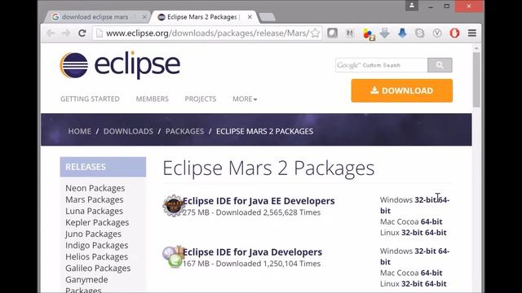Close the Eclipse Mars 2 Packages tab
The image size is (522, 293).
(250, 17)
